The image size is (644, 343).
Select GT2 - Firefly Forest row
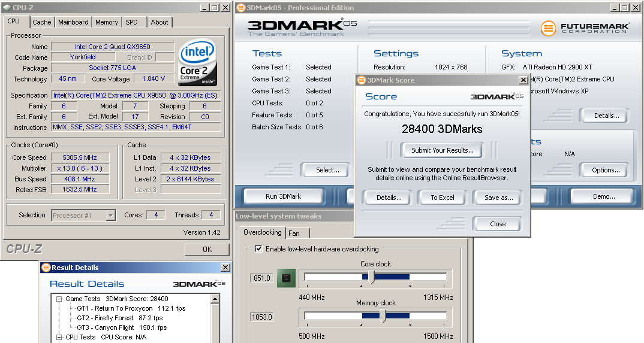(119, 318)
